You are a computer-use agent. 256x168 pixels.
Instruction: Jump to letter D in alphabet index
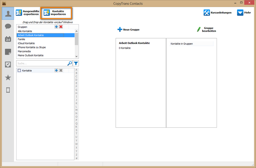76,80
